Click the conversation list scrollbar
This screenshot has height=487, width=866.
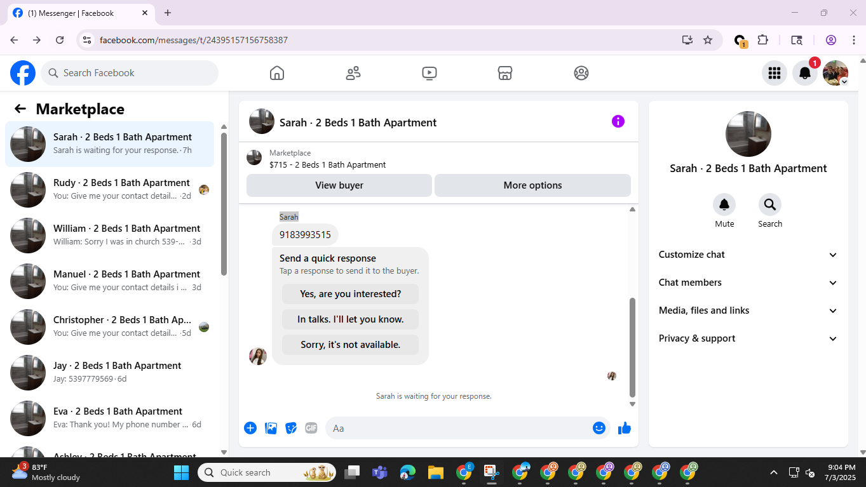[224, 203]
